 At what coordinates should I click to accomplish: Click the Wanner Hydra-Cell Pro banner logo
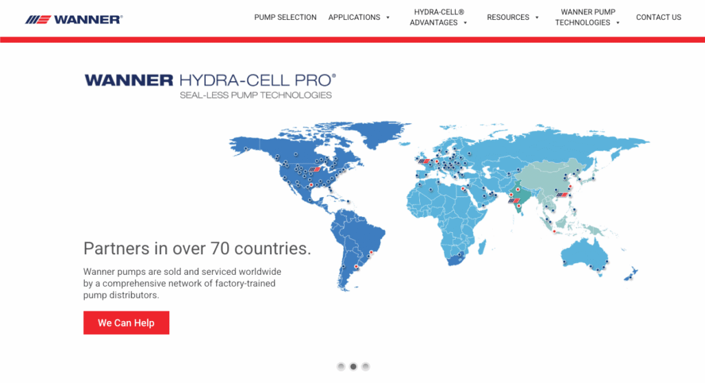pos(210,86)
